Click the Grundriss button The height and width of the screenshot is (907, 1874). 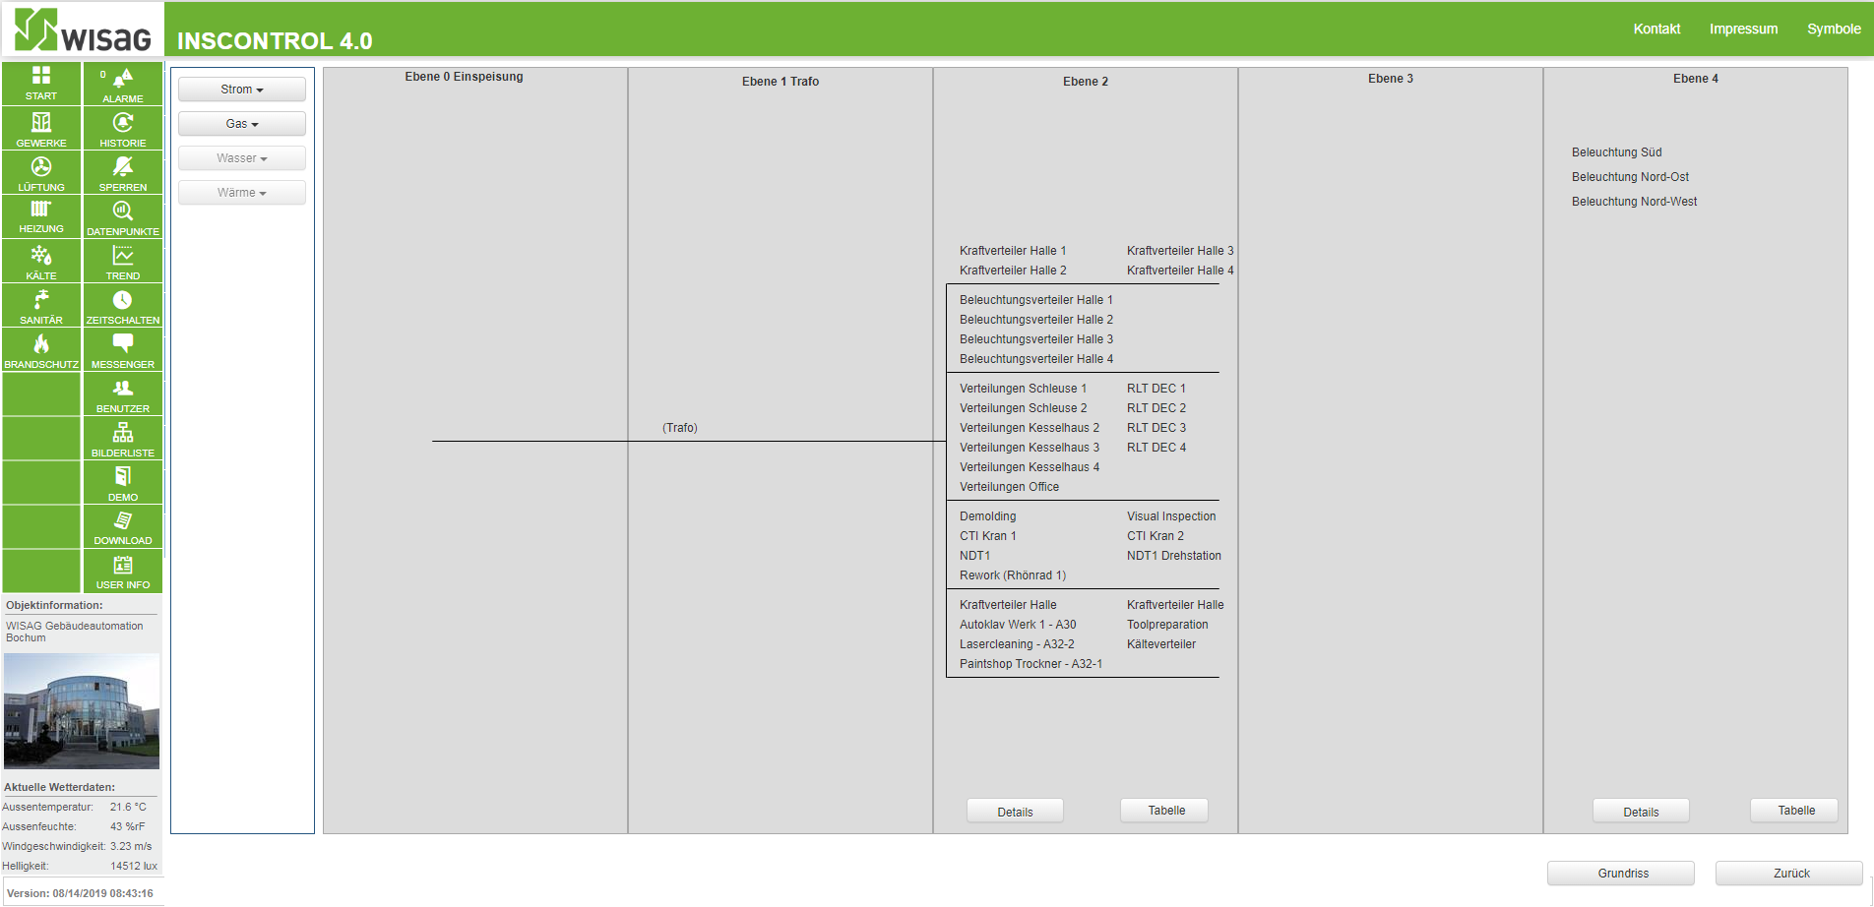[x=1622, y=874]
